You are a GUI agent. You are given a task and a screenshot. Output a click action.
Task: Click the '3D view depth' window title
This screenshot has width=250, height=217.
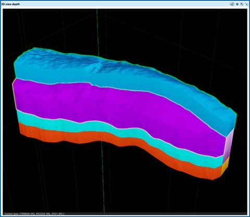point(10,4)
